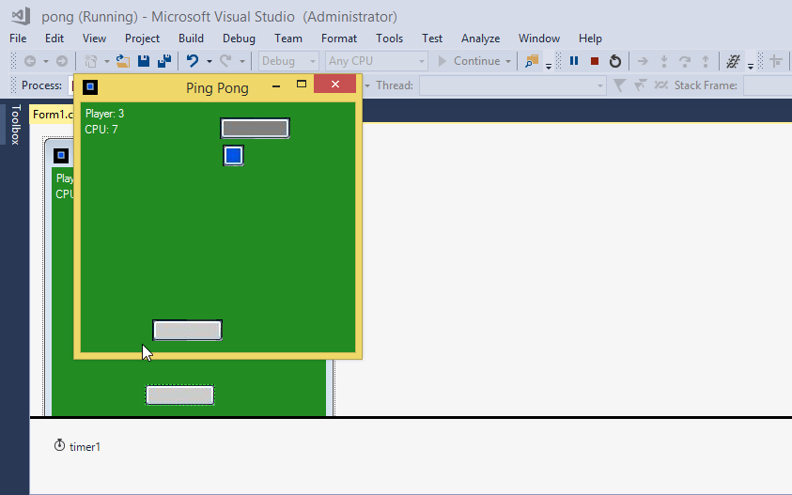Restart the debugging session
Screen dimensions: 792x495
(x=615, y=61)
